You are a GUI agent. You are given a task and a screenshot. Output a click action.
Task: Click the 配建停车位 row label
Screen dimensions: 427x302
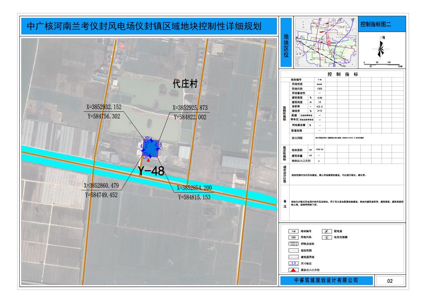point(294,117)
